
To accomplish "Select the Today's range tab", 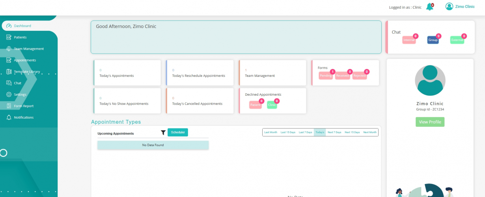I will (x=320, y=132).
